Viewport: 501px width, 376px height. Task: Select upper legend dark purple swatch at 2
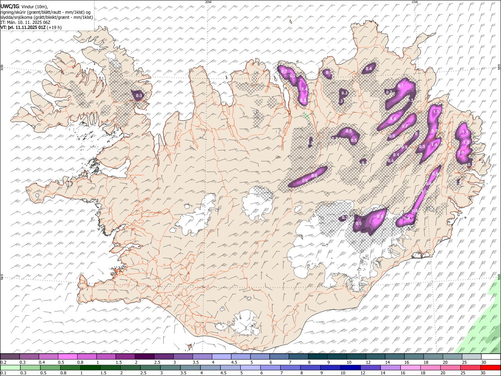pyautogui.click(x=144, y=356)
